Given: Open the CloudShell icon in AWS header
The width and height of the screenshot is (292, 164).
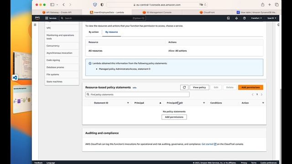Looking at the screenshot, I should (x=228, y=18).
